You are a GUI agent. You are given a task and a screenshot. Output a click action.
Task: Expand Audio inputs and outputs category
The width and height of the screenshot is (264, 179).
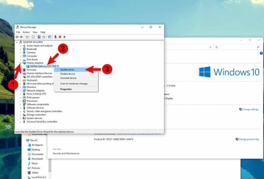click(x=21, y=46)
